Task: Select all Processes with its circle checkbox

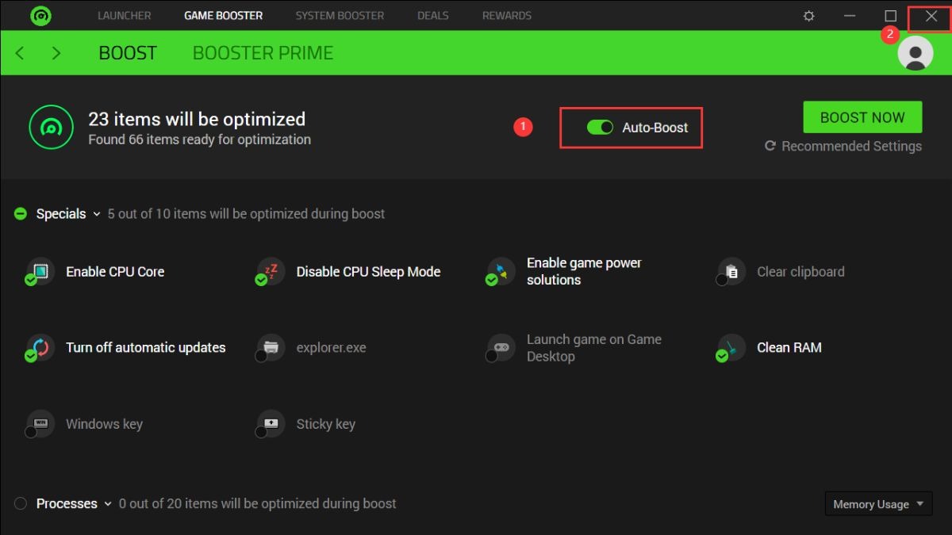Action: (21, 503)
